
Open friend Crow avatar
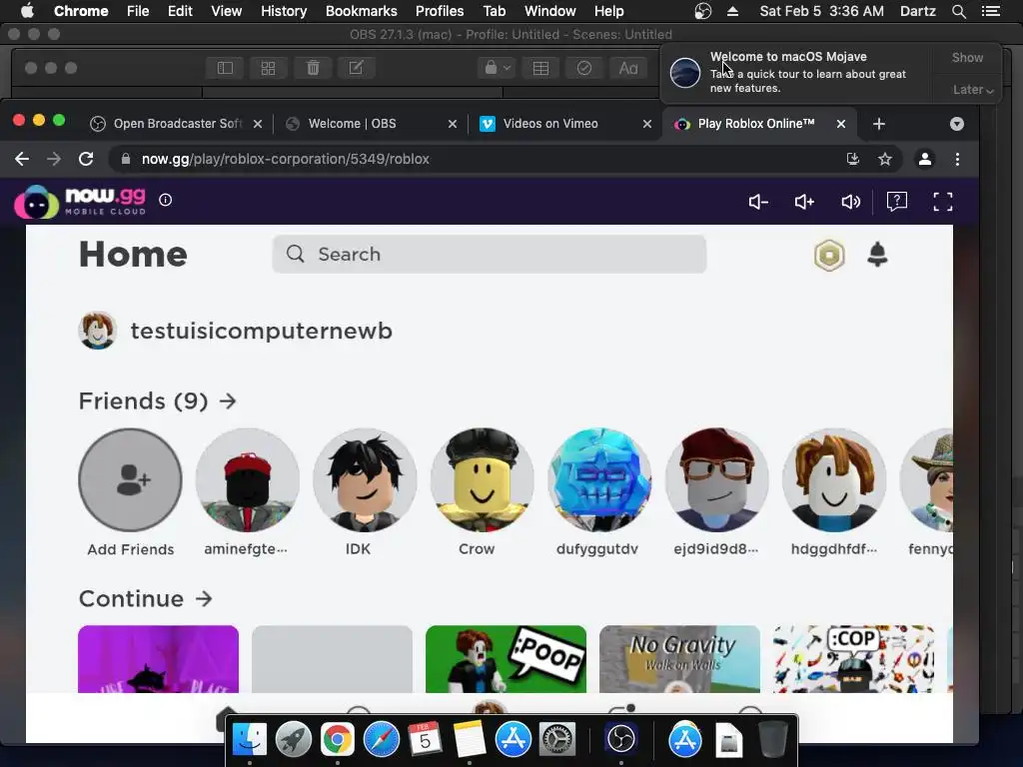point(483,480)
